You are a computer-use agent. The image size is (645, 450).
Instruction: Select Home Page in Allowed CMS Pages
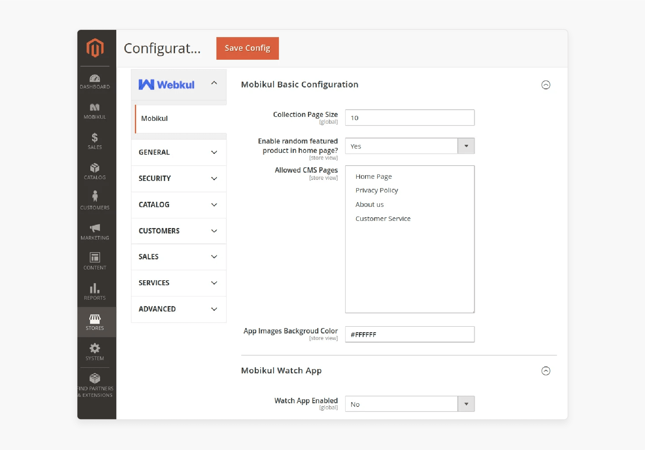[x=374, y=177]
